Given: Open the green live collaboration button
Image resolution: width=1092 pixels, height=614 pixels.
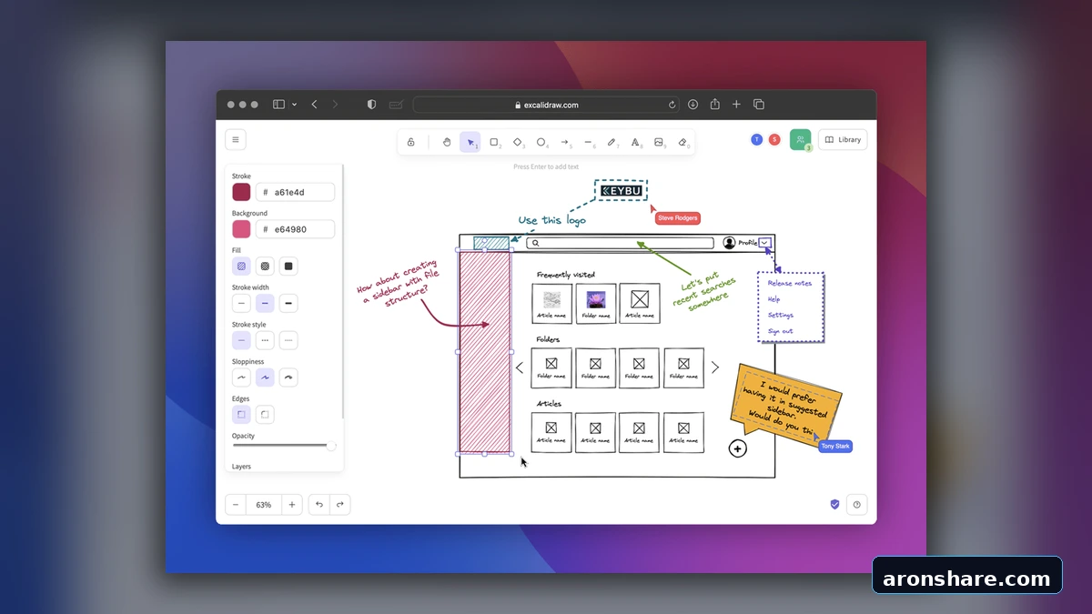Looking at the screenshot, I should [x=800, y=139].
